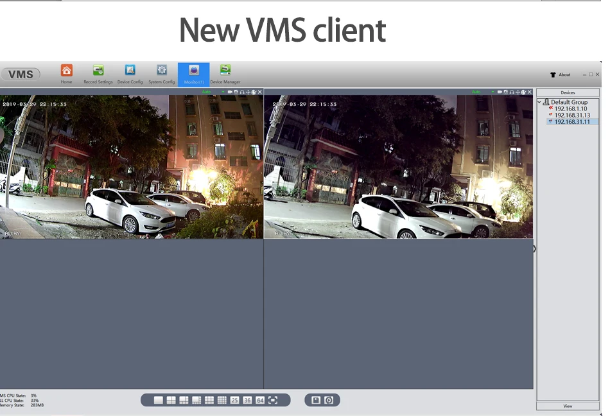Click the save layout disk icon
The image size is (610, 416).
(316, 400)
